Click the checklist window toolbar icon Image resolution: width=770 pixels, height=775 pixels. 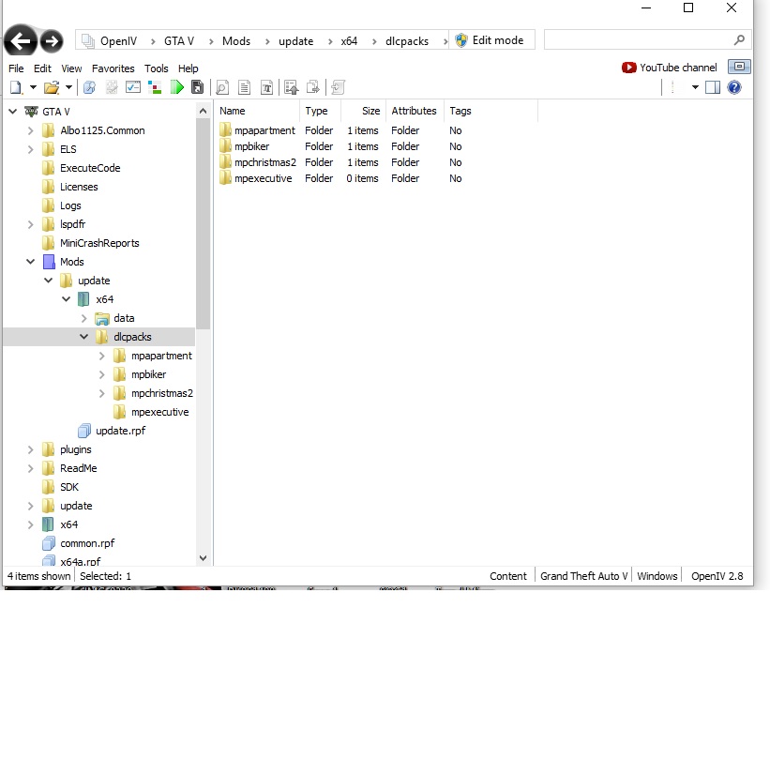point(133,87)
